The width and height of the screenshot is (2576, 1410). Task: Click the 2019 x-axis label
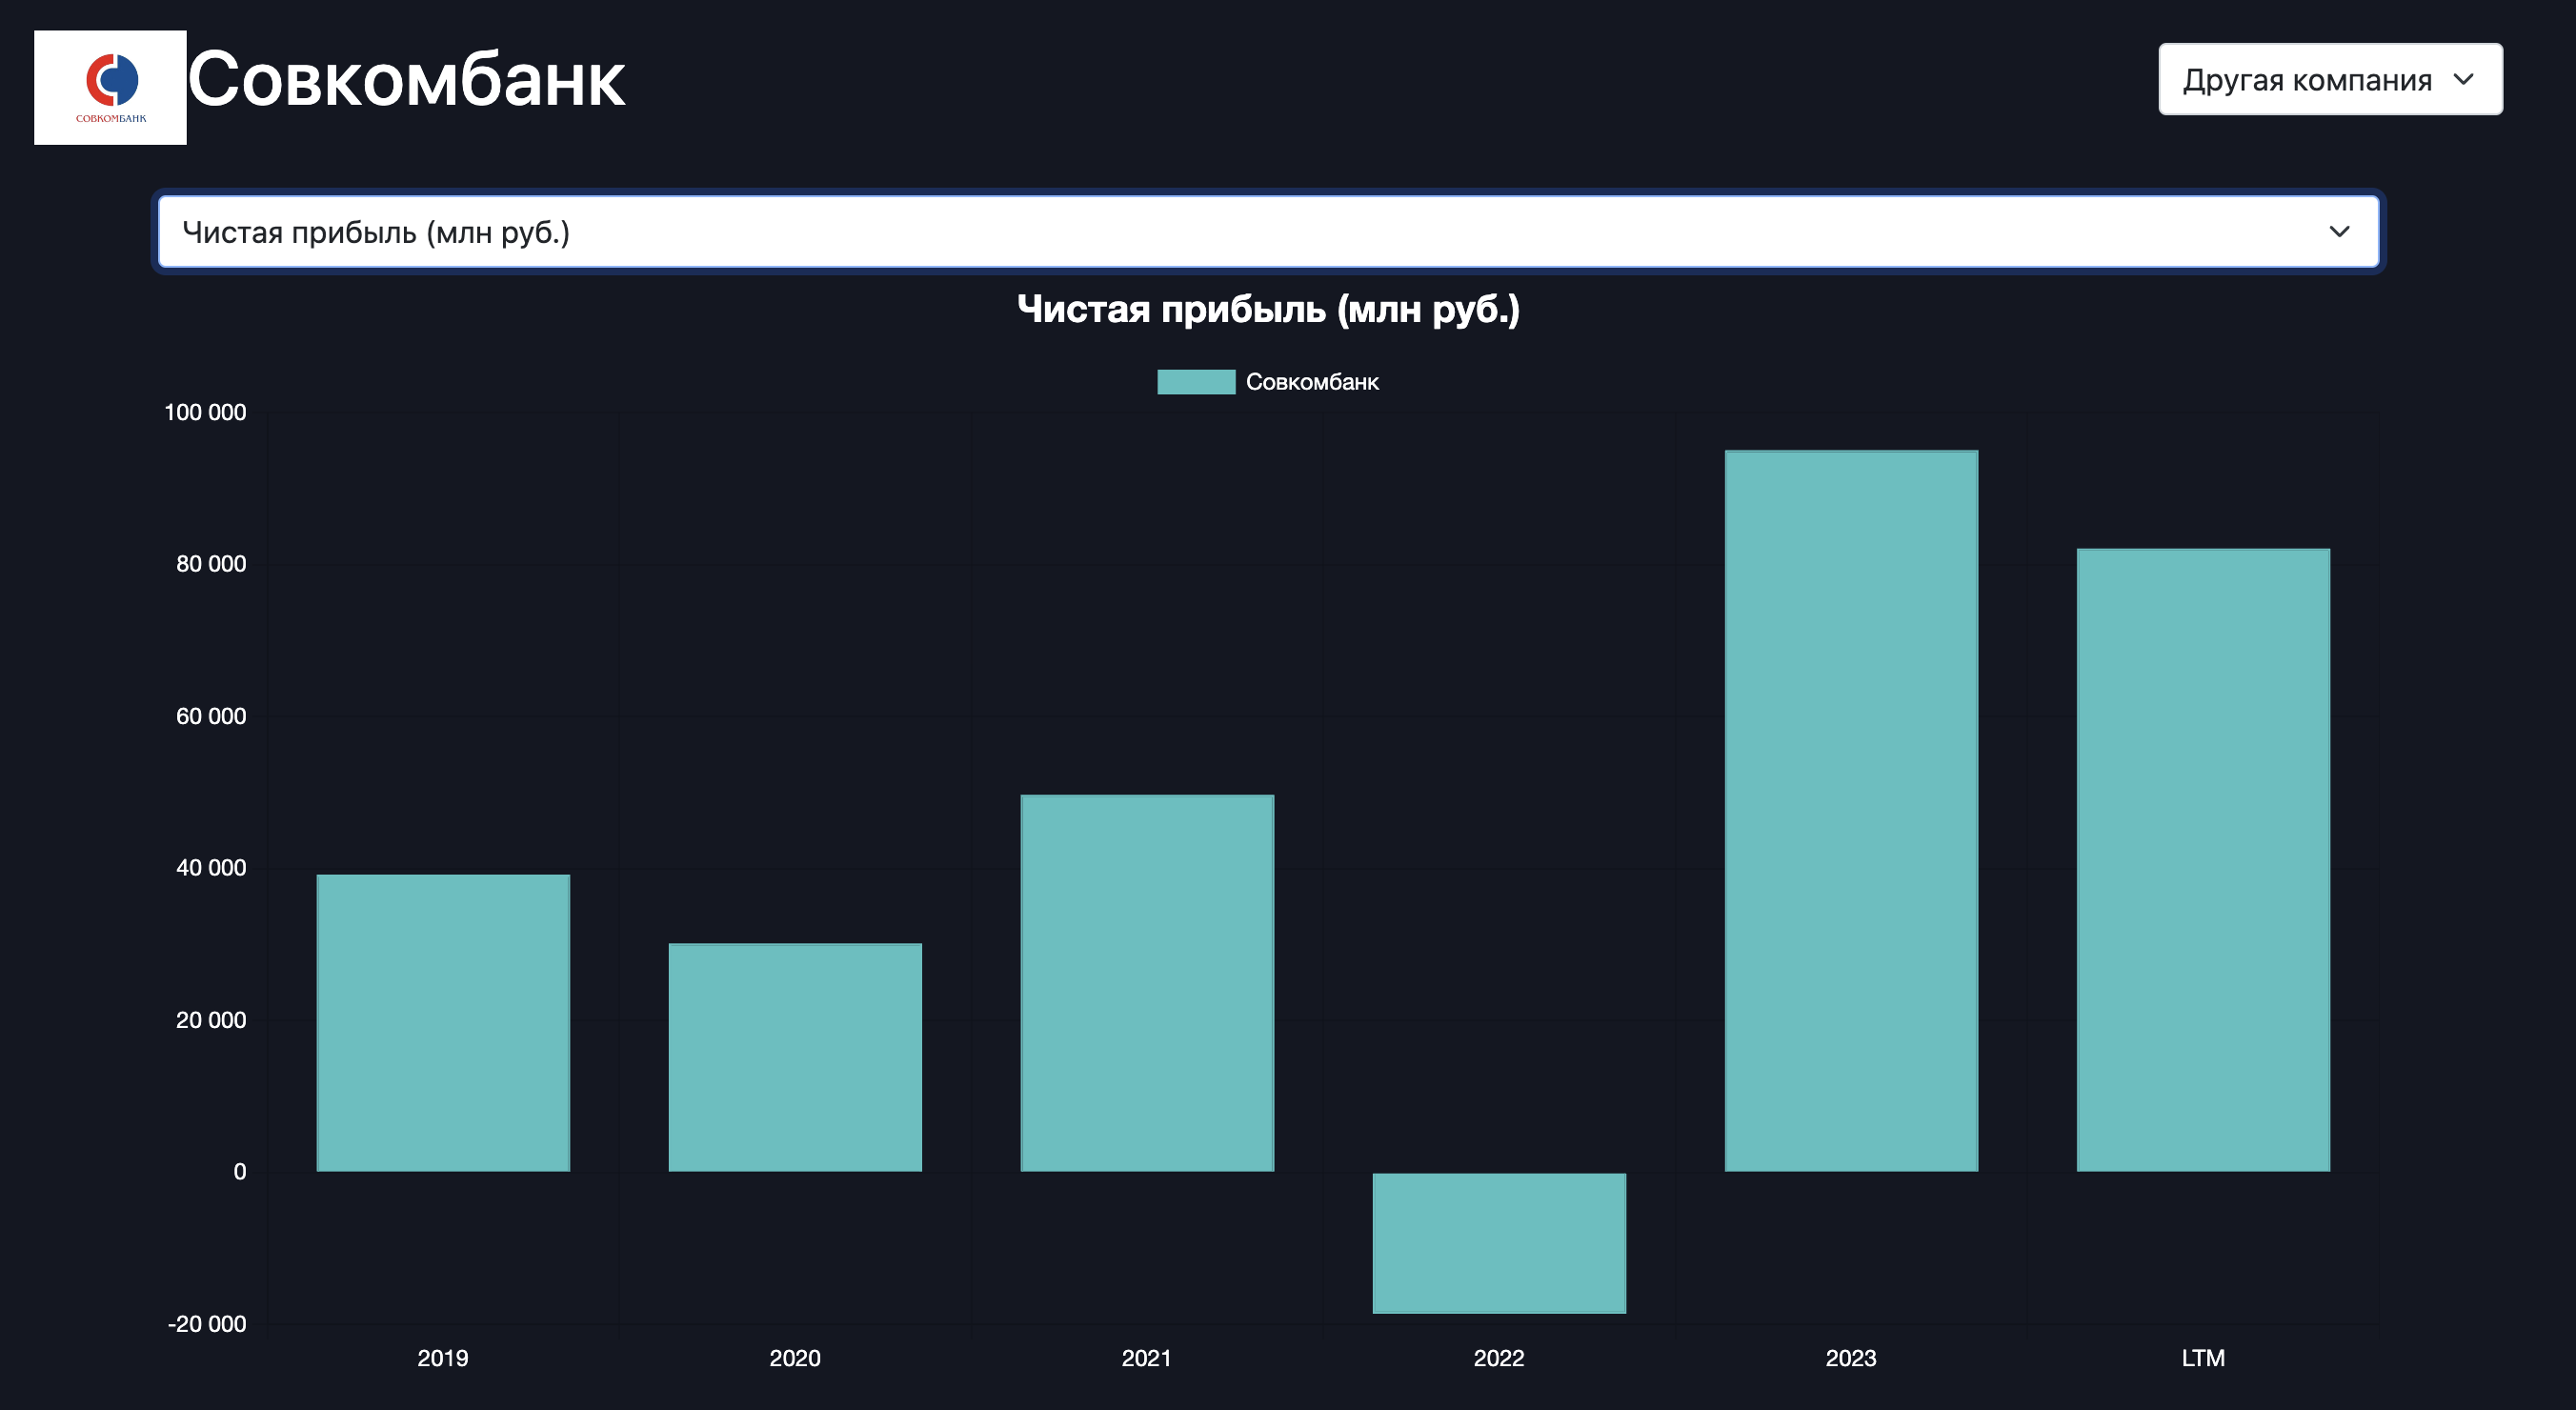point(443,1358)
